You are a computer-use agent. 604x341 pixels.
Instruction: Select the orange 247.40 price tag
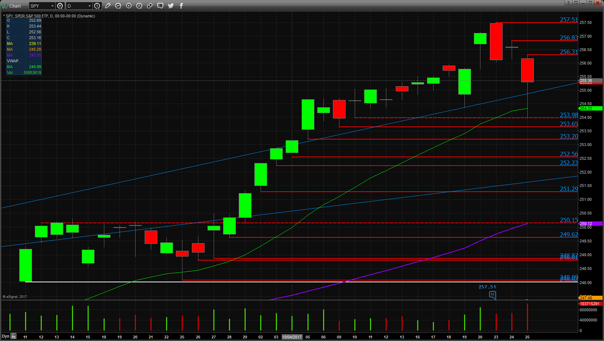[590, 298]
